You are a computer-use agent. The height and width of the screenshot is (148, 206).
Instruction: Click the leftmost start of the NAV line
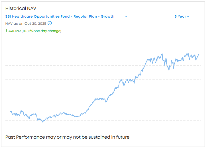[10, 111]
